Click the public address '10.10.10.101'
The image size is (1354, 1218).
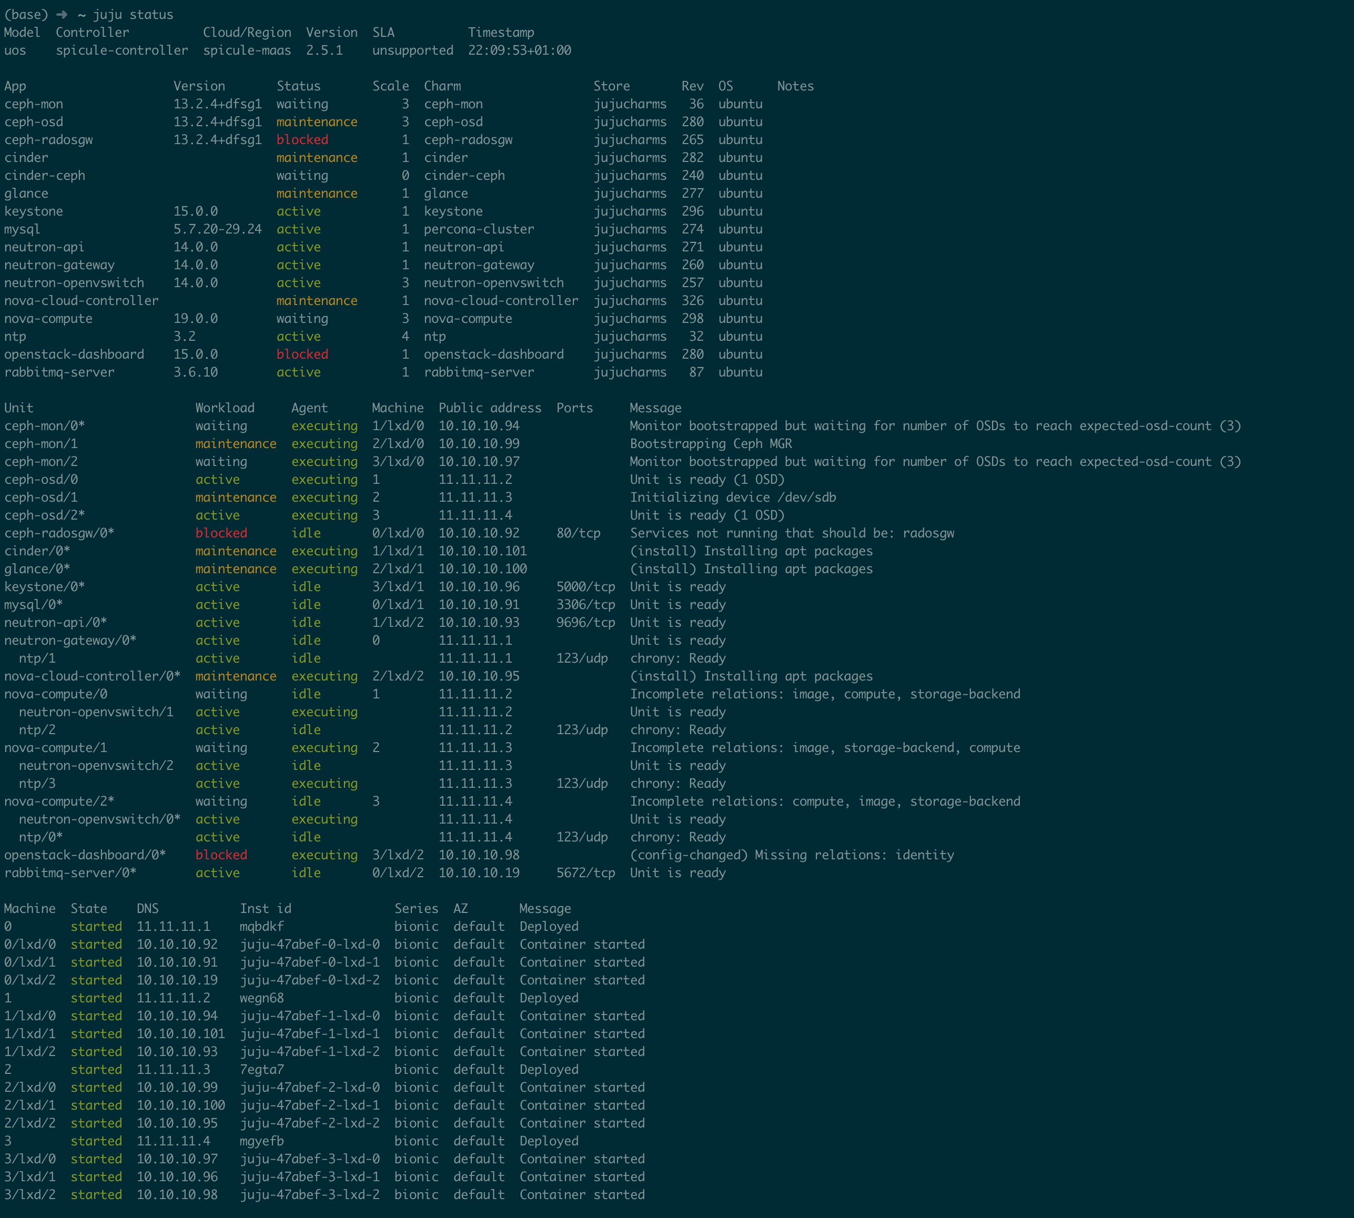(x=482, y=551)
